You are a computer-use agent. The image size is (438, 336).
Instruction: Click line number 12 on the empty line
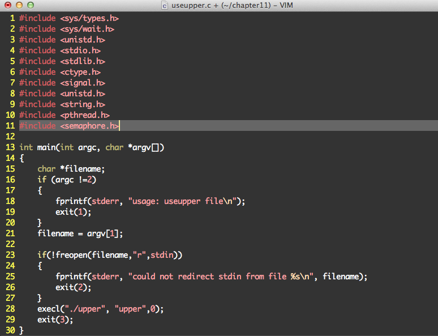10,137
